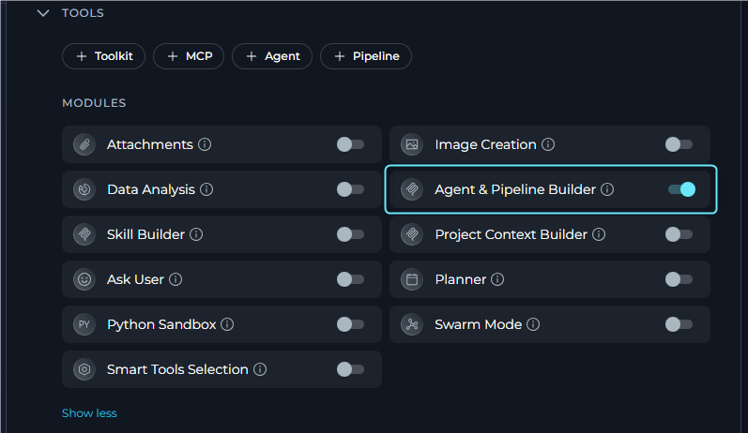Click the MODULES section heading
Image resolution: width=748 pixels, height=433 pixels.
(x=94, y=103)
